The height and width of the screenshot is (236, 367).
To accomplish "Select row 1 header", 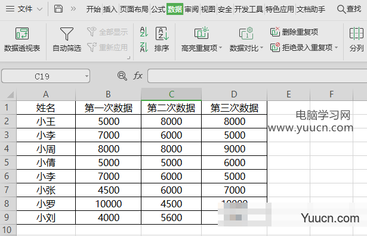I will 8,108.
